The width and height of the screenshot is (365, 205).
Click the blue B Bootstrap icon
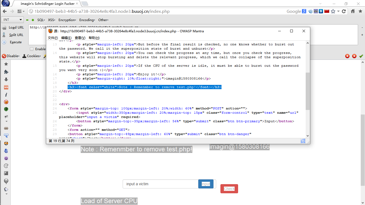coord(321,11)
